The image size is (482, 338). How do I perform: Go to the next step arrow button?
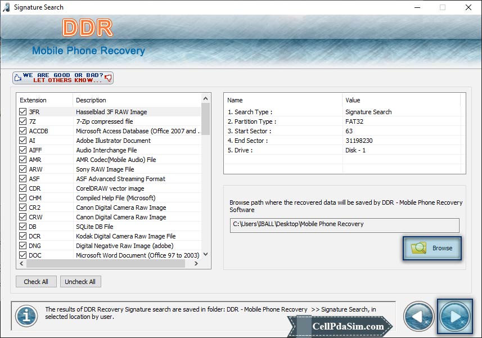click(454, 317)
